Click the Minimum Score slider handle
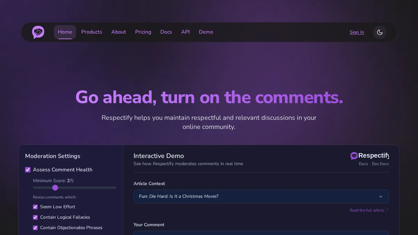This screenshot has width=418, height=235. 55,188
